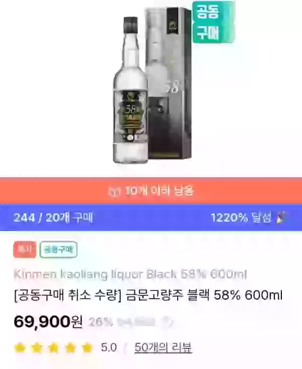This screenshot has width=302, height=369.
Task: Tap the black gift box in product photo
Action: 168,83
